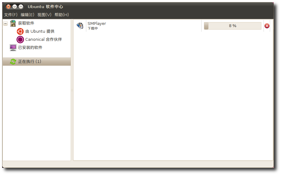
Task: Close the Ubuntu 软件中心 window
Action: click(x=8, y=7)
